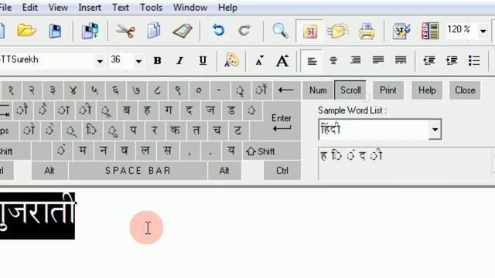Run the spell check icon
The height and width of the screenshot is (278, 495).
[401, 31]
